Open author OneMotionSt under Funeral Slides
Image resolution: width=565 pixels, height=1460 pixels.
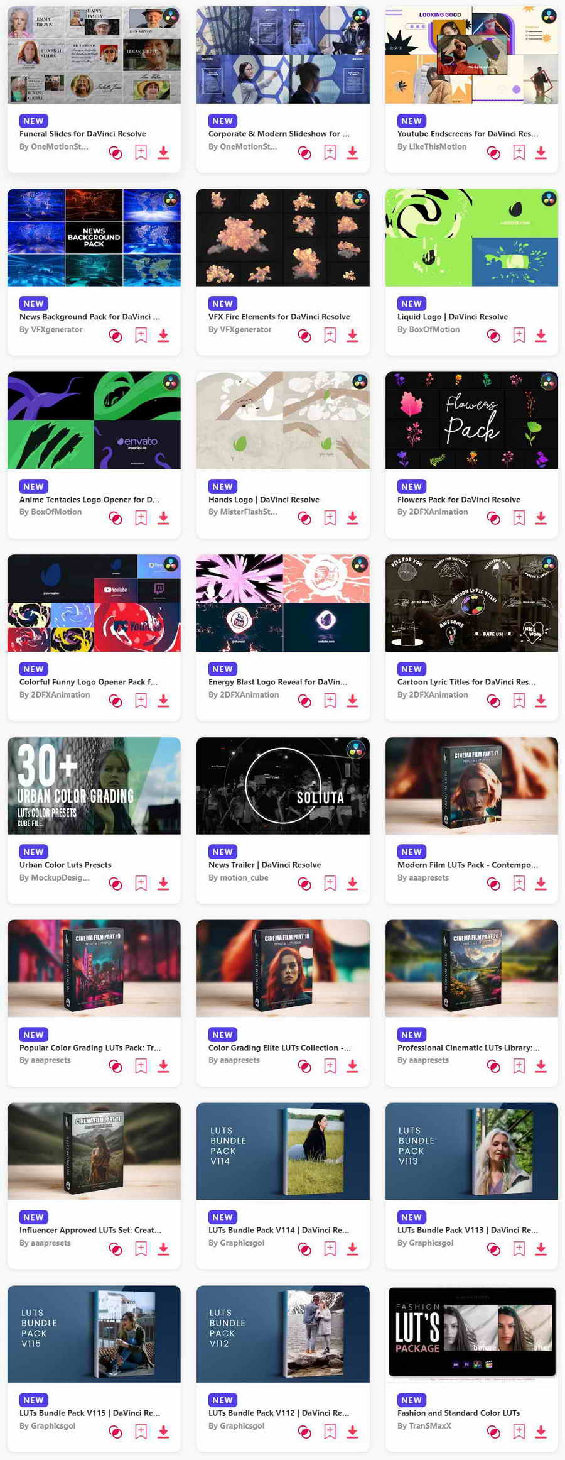click(53, 146)
